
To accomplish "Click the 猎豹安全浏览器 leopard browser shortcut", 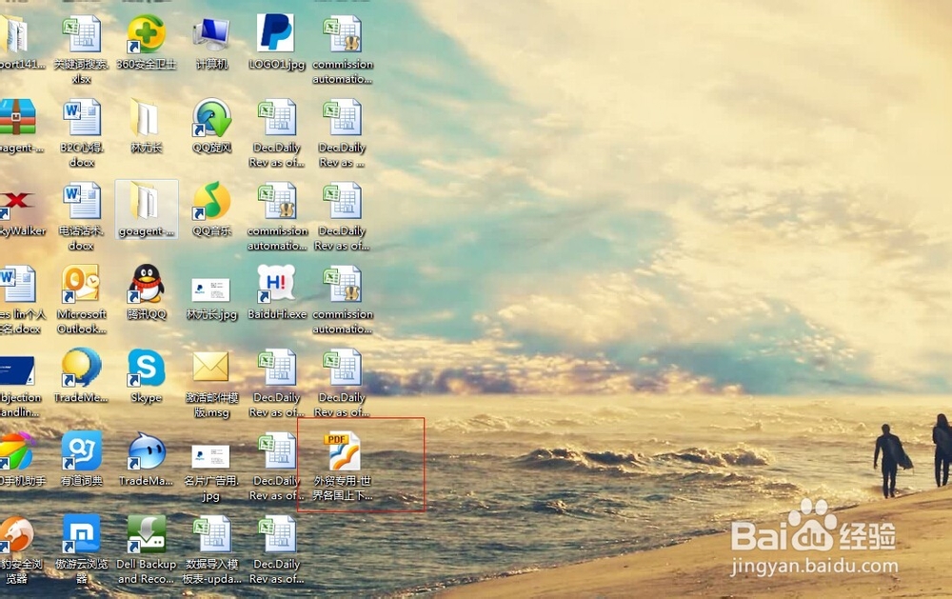I will [17, 534].
